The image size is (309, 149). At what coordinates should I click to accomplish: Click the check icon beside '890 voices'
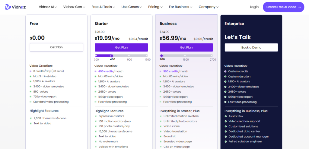pyautogui.click(x=30, y=92)
